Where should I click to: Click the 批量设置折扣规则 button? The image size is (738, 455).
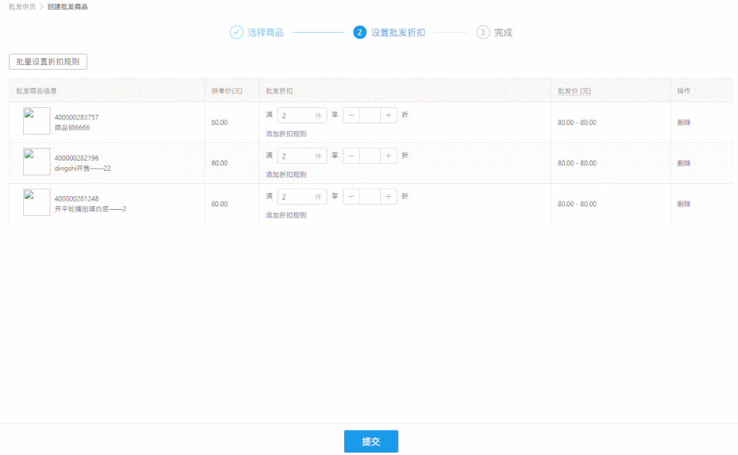coord(48,61)
